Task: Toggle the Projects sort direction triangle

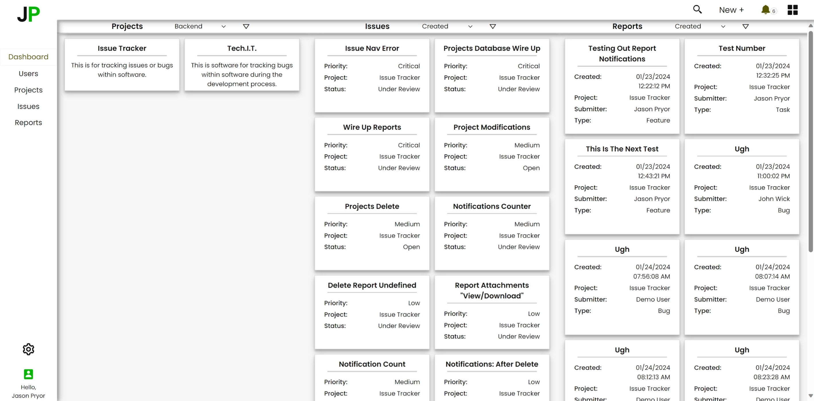Action: coord(246,26)
